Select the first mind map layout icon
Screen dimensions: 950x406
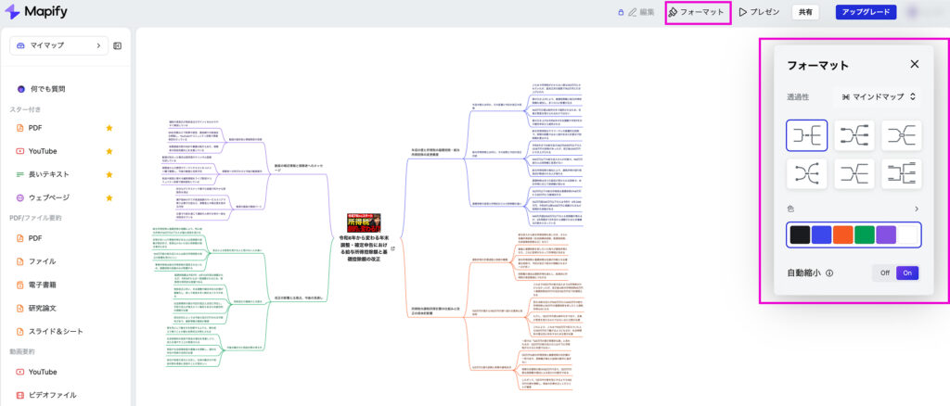tap(806, 135)
